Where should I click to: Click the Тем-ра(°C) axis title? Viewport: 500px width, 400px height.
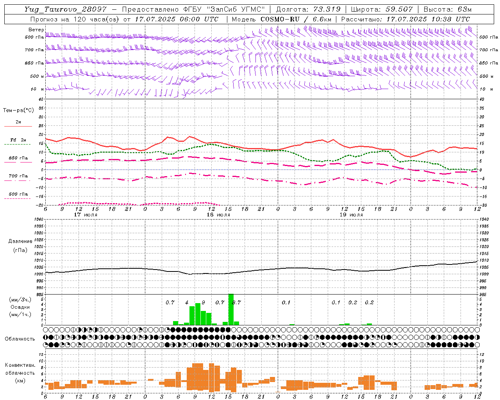click(x=18, y=111)
